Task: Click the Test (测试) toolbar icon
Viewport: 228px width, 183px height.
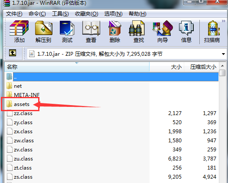Action: coord(67,28)
